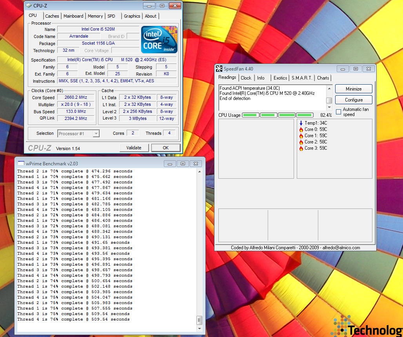
Task: Click the Level 3 cache value 3 MBytes
Action: pyautogui.click(x=138, y=118)
